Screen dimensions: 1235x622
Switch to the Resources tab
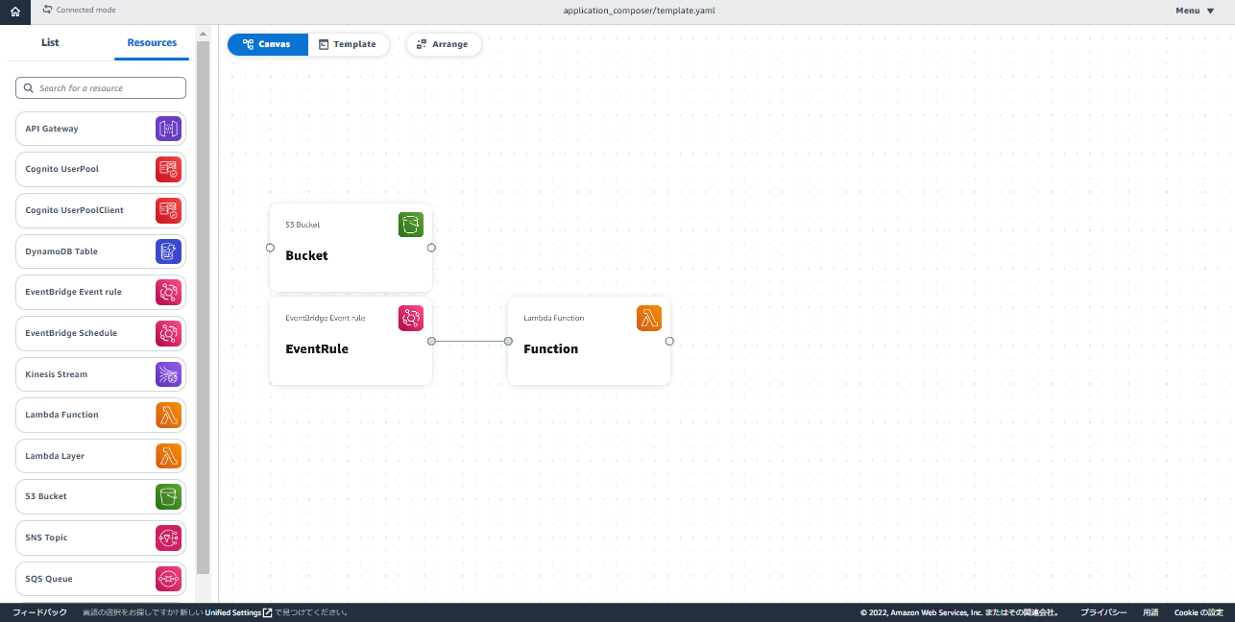tap(152, 42)
